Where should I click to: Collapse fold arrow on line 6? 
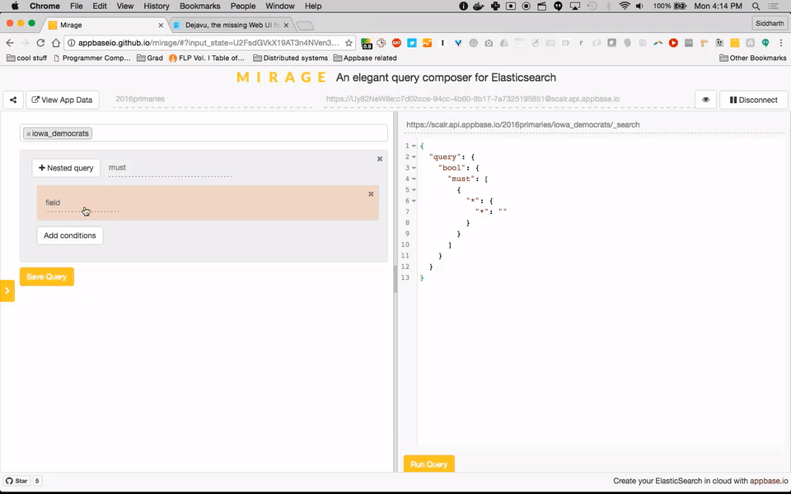point(414,201)
